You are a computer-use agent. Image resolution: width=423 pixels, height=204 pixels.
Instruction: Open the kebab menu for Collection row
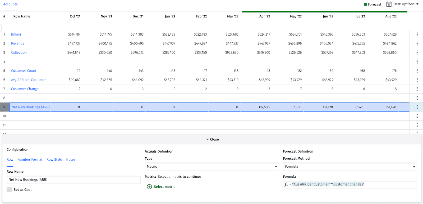417,52
